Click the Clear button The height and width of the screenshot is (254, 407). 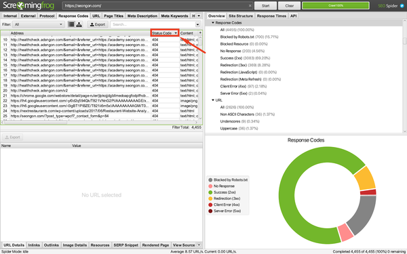pos(290,5)
